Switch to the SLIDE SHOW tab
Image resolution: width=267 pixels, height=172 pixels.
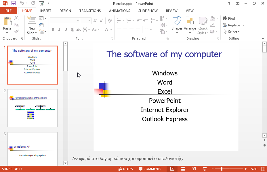click(148, 11)
